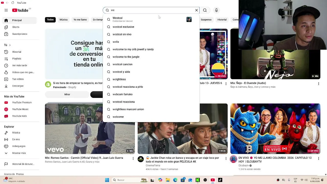
Task: Explore Videojuegos in the sidebar
Action: [x=20, y=146]
